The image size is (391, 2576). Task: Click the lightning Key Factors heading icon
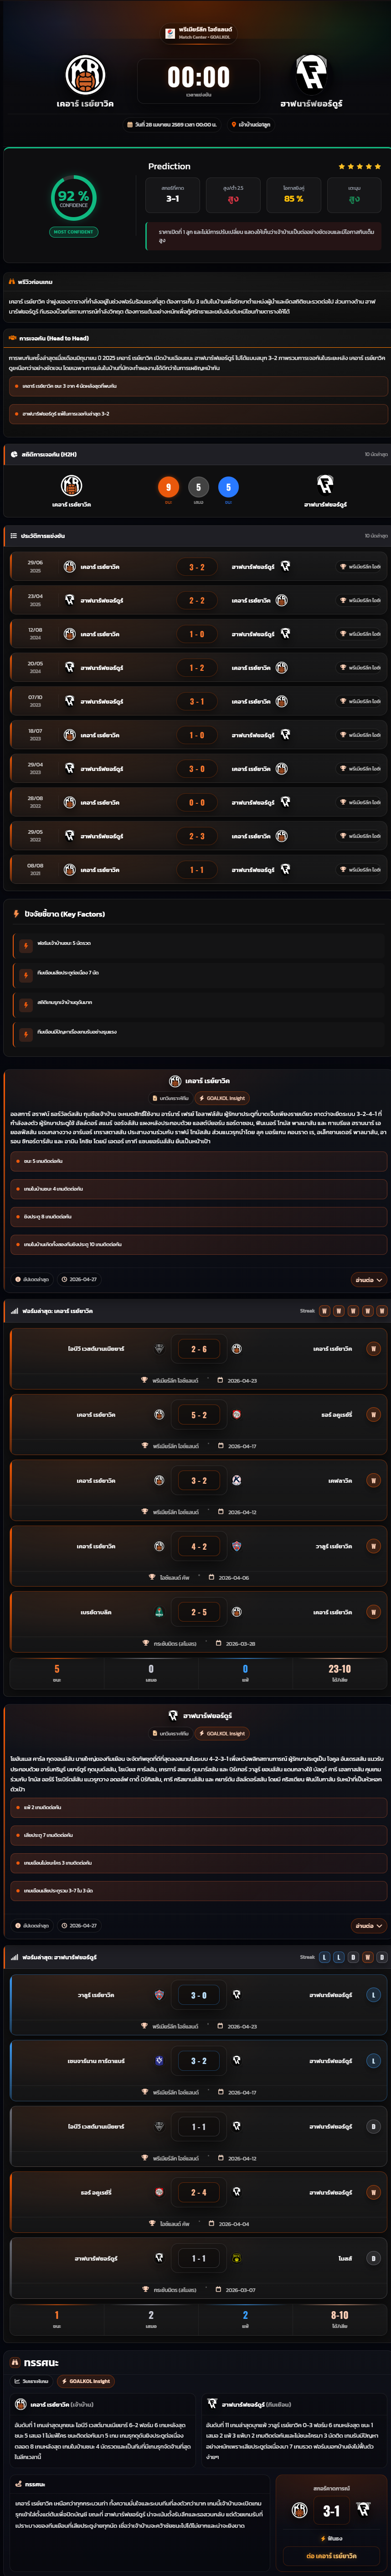16,914
